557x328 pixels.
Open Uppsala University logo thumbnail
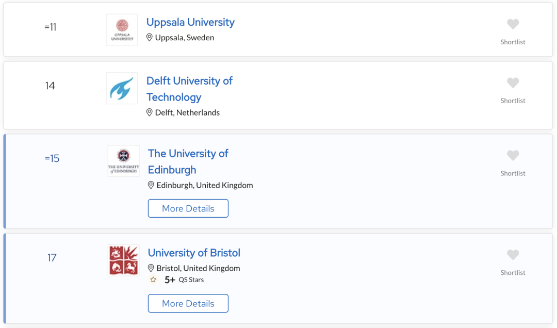pos(122,30)
